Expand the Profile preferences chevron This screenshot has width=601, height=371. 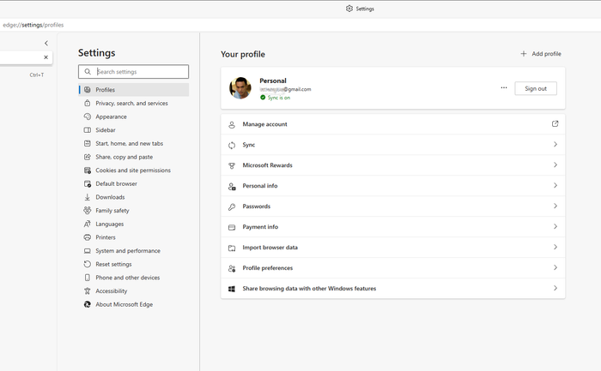(x=555, y=267)
